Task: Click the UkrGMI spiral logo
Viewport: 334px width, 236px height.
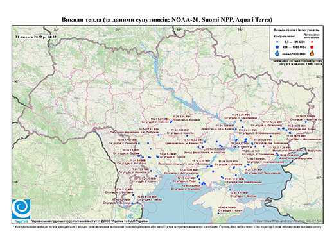Action: 21,209
